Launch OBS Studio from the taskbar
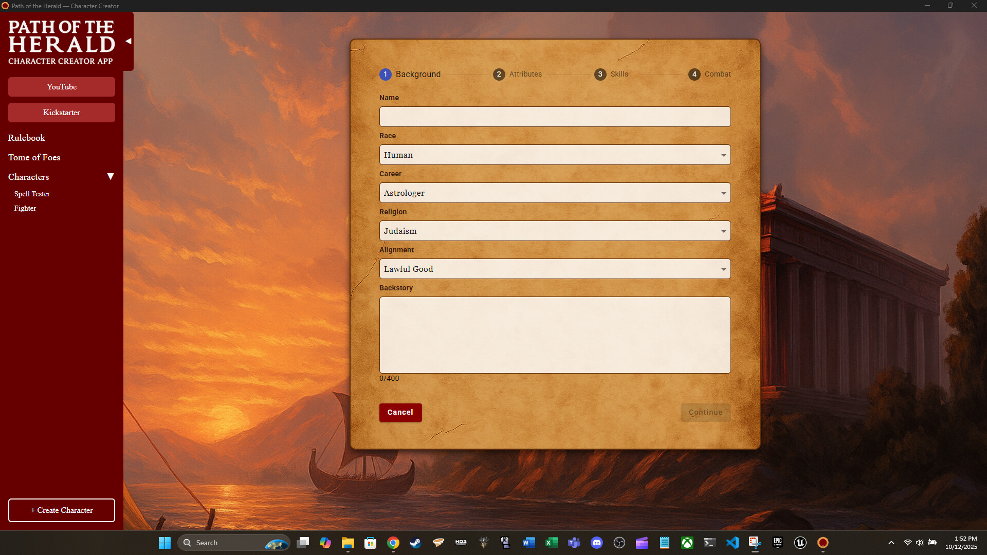The image size is (987, 555). pyautogui.click(x=620, y=543)
